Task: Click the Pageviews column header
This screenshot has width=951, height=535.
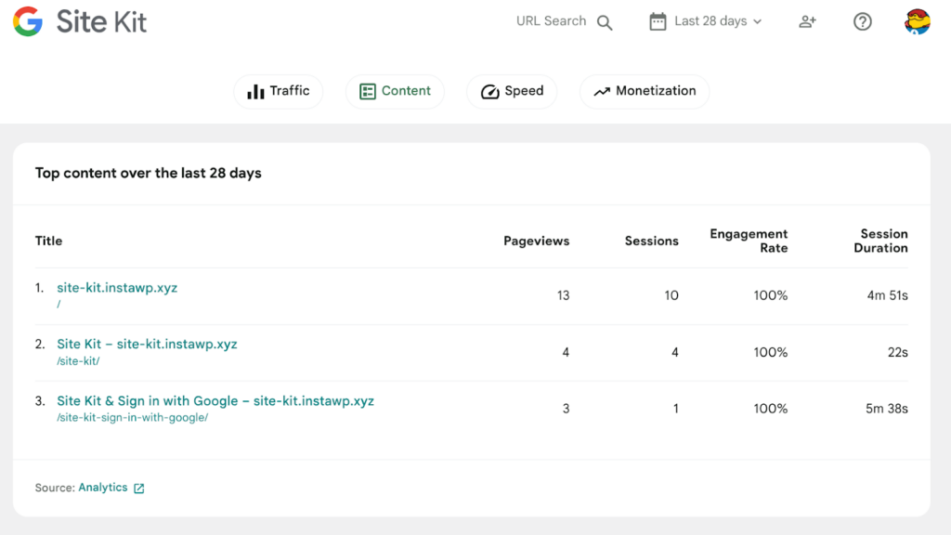Action: click(536, 241)
